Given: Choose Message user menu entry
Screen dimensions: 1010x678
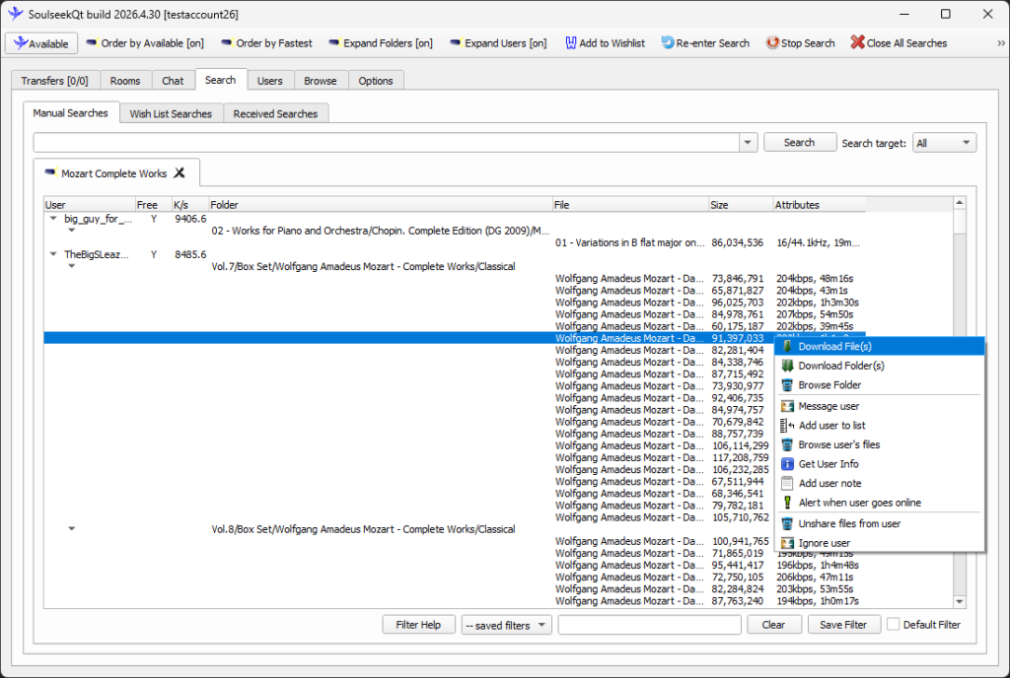Looking at the screenshot, I should click(880, 406).
